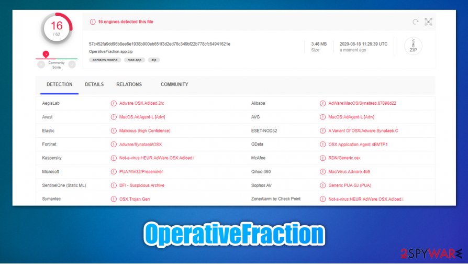
Task: Click the RDN/Generic.osx result
Action: tap(344, 158)
